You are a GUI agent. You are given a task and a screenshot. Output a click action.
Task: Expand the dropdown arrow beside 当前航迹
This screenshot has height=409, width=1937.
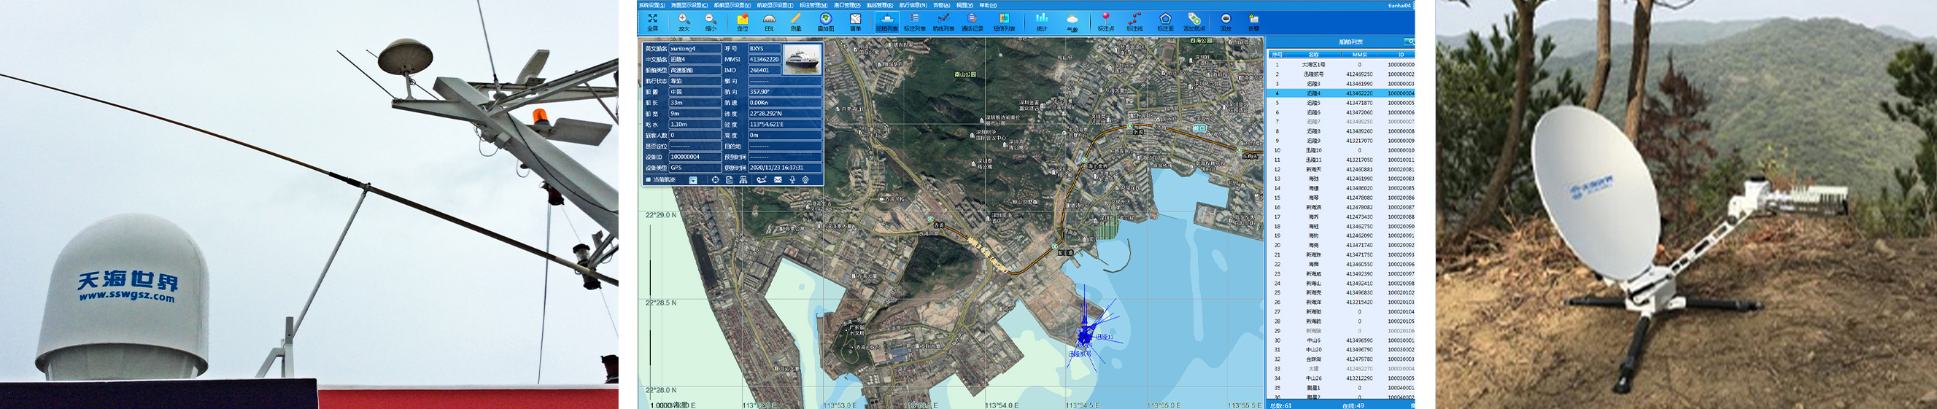pyautogui.click(x=692, y=179)
